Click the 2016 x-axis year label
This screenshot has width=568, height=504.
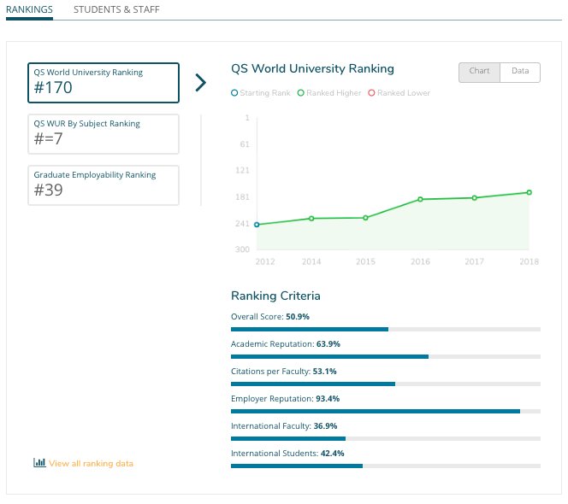[420, 261]
